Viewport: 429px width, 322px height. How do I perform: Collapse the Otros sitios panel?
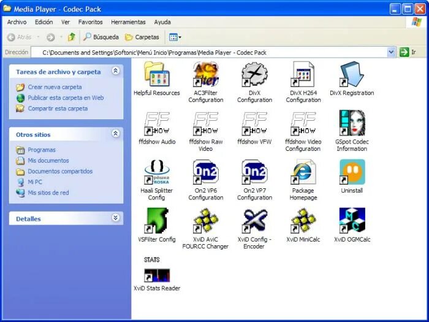[115, 134]
